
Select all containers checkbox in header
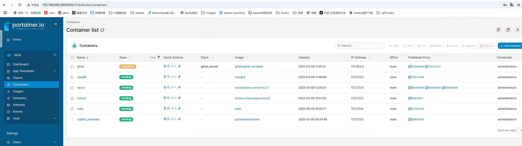point(72,57)
